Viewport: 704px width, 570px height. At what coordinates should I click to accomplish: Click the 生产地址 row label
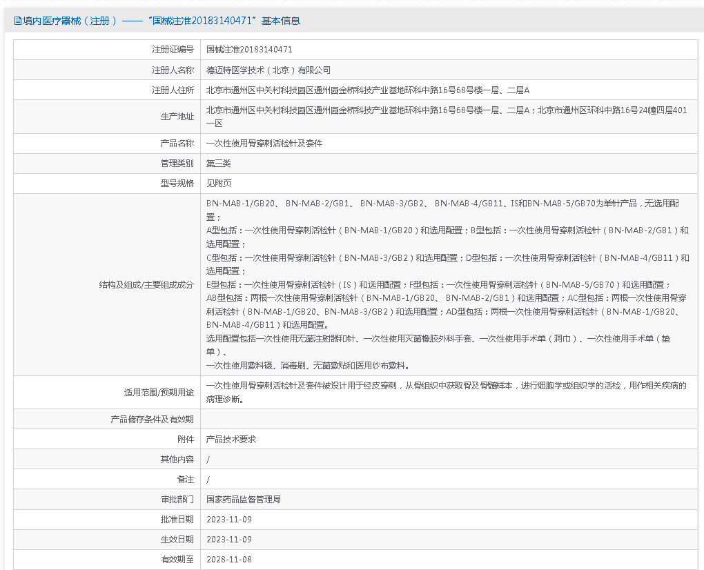pos(177,117)
